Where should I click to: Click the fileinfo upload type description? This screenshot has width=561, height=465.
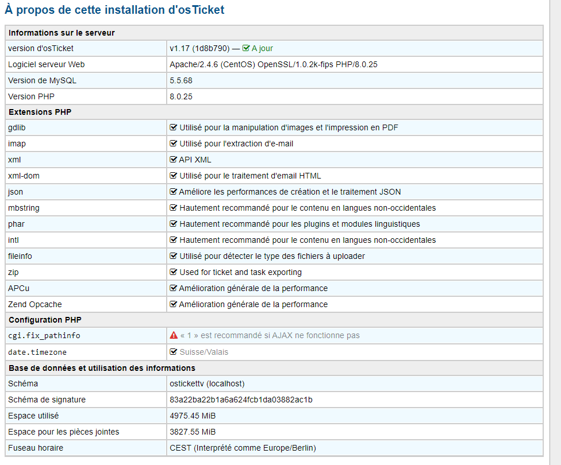click(x=272, y=257)
